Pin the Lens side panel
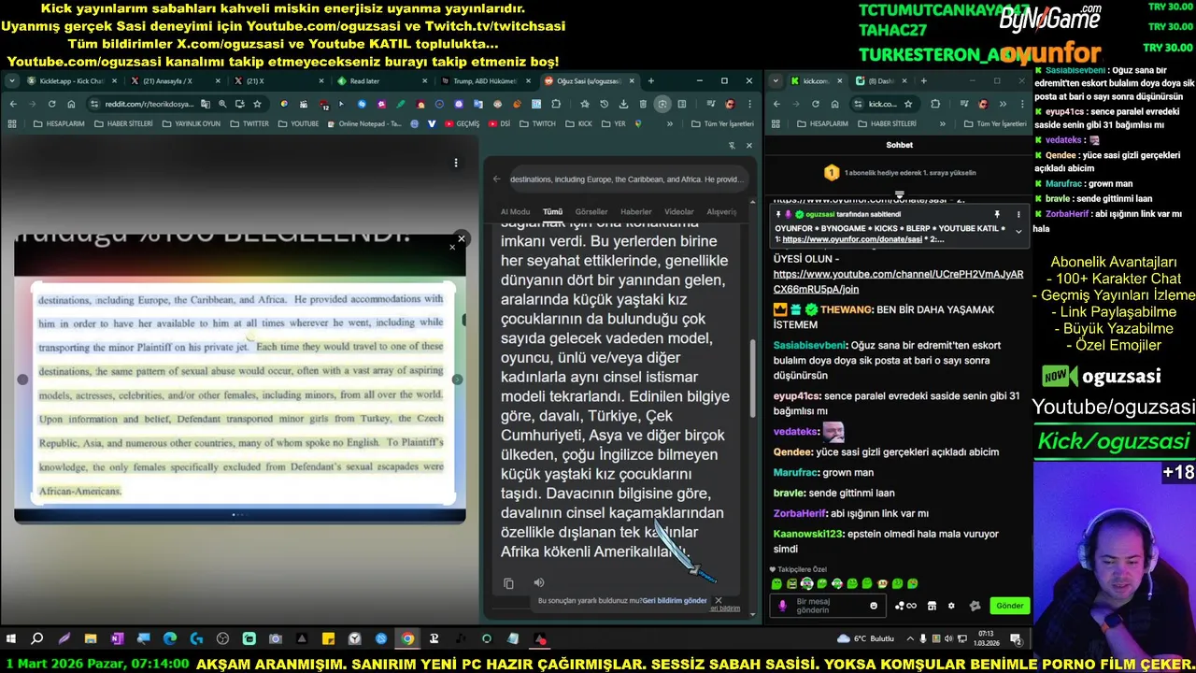1196x673 pixels. click(x=732, y=145)
